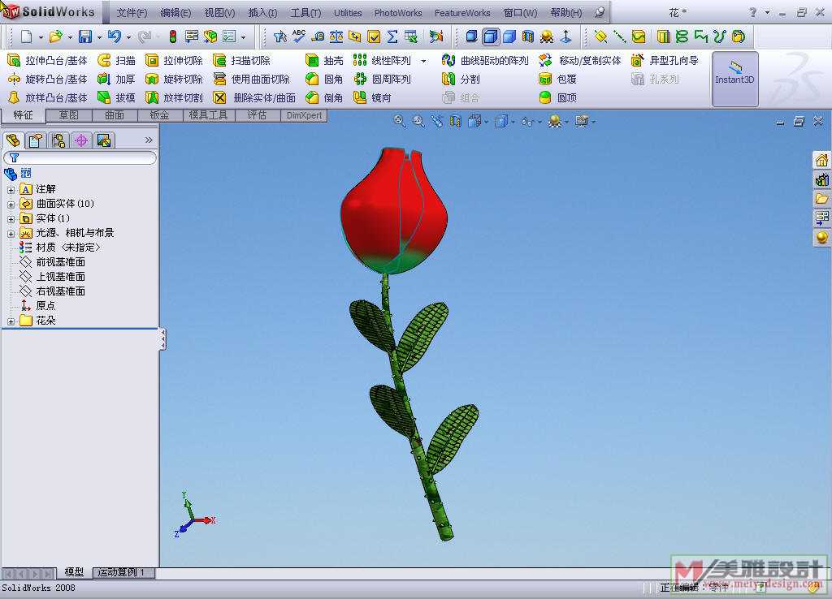Click the Open file folder icon

coord(55,37)
